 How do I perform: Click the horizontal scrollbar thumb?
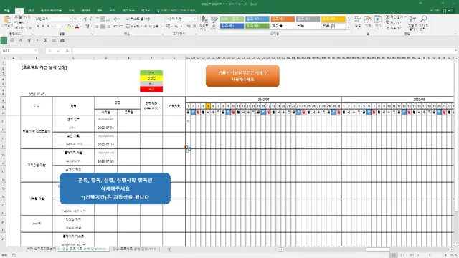(378, 249)
